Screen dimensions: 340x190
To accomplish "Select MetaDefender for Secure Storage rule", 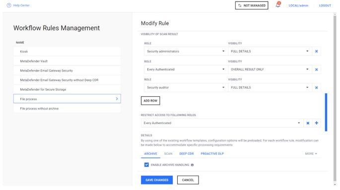I will (x=67, y=89).
